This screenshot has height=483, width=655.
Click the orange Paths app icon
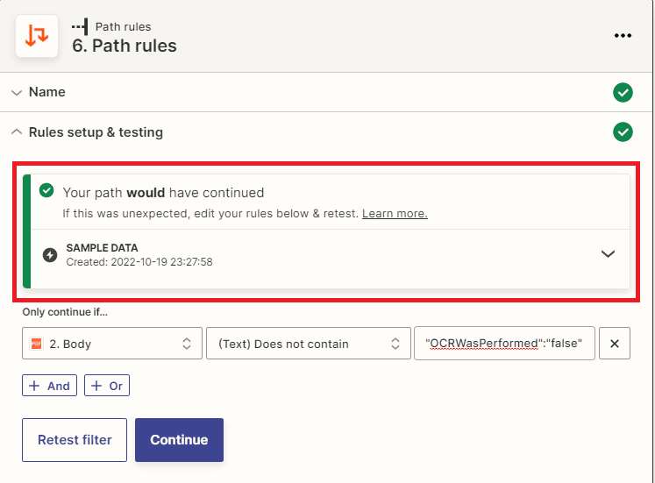click(x=37, y=35)
